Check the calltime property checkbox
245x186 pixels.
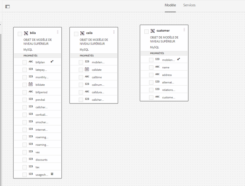click(x=81, y=77)
